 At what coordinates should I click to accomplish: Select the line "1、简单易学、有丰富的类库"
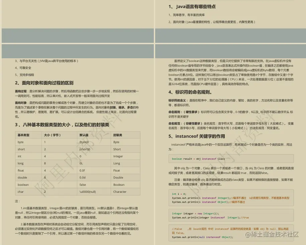point(187,15)
